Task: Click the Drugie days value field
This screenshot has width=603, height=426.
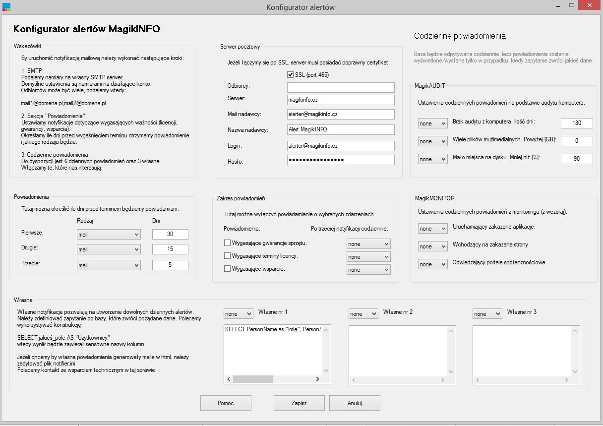Action: click(170, 249)
